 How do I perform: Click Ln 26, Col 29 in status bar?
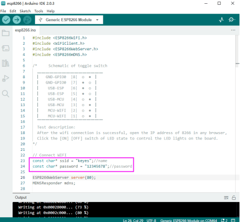[x=133, y=220]
